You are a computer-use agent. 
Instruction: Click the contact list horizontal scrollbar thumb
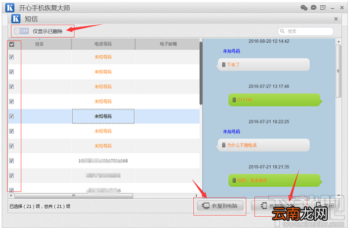tap(74, 196)
